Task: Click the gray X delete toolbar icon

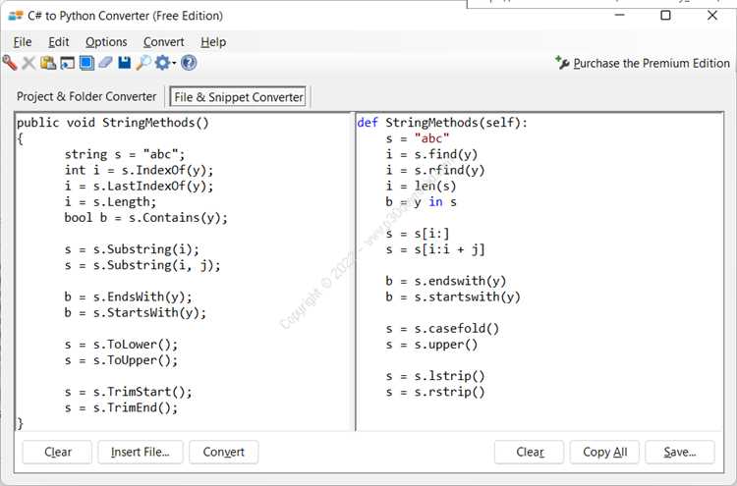Action: coord(28,63)
